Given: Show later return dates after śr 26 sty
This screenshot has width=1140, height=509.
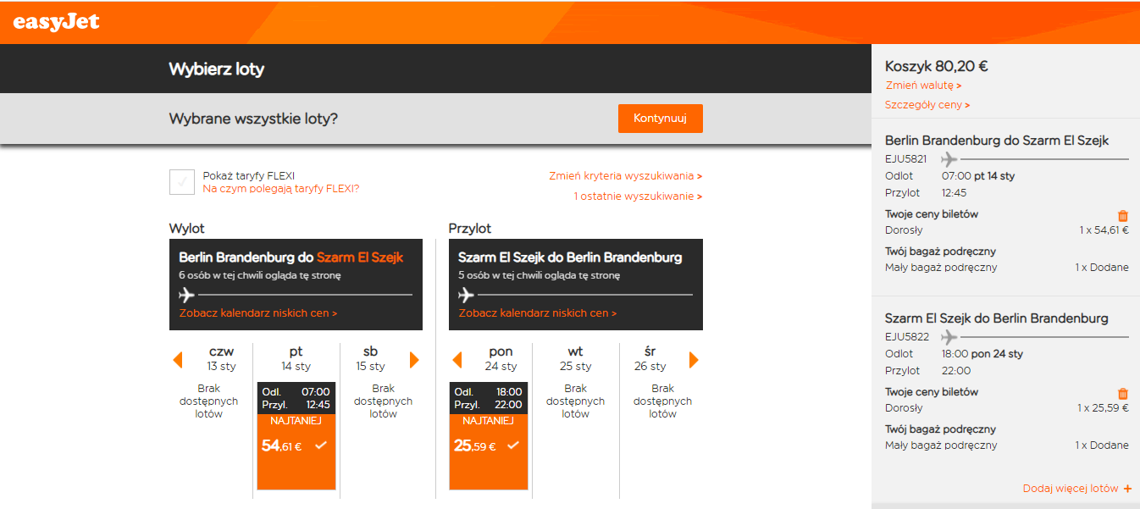Looking at the screenshot, I should (694, 360).
